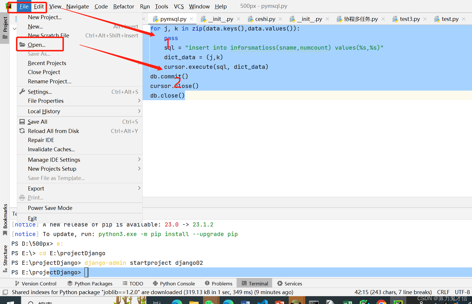Select New Scratch File from File menu
The image size is (472, 304).
click(x=49, y=35)
